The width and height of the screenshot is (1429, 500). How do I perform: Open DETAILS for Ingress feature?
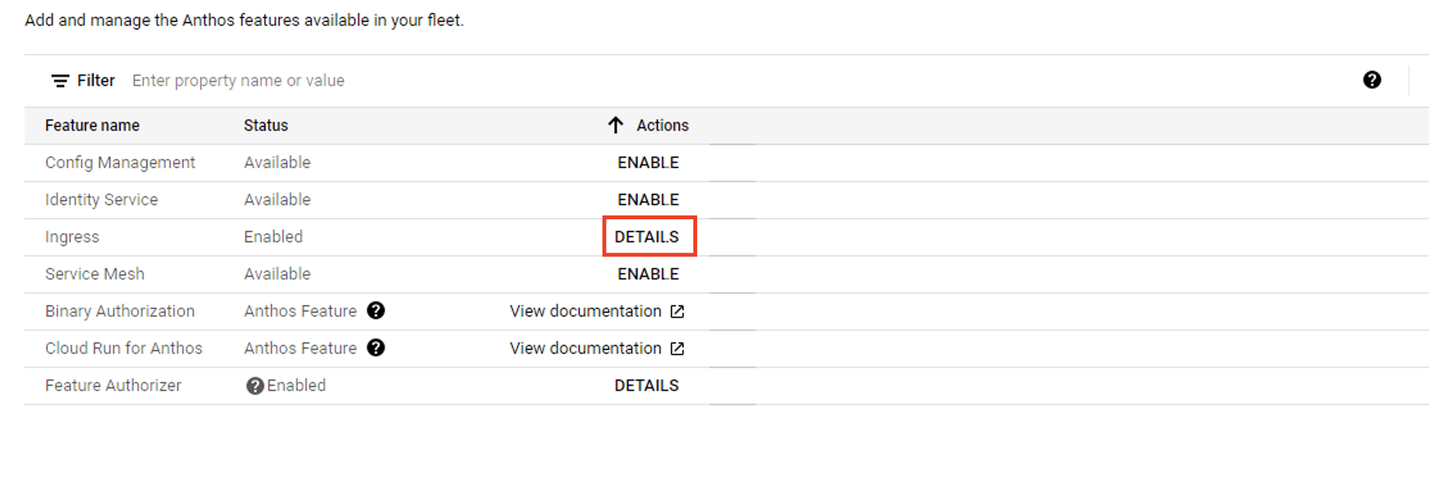coord(647,237)
